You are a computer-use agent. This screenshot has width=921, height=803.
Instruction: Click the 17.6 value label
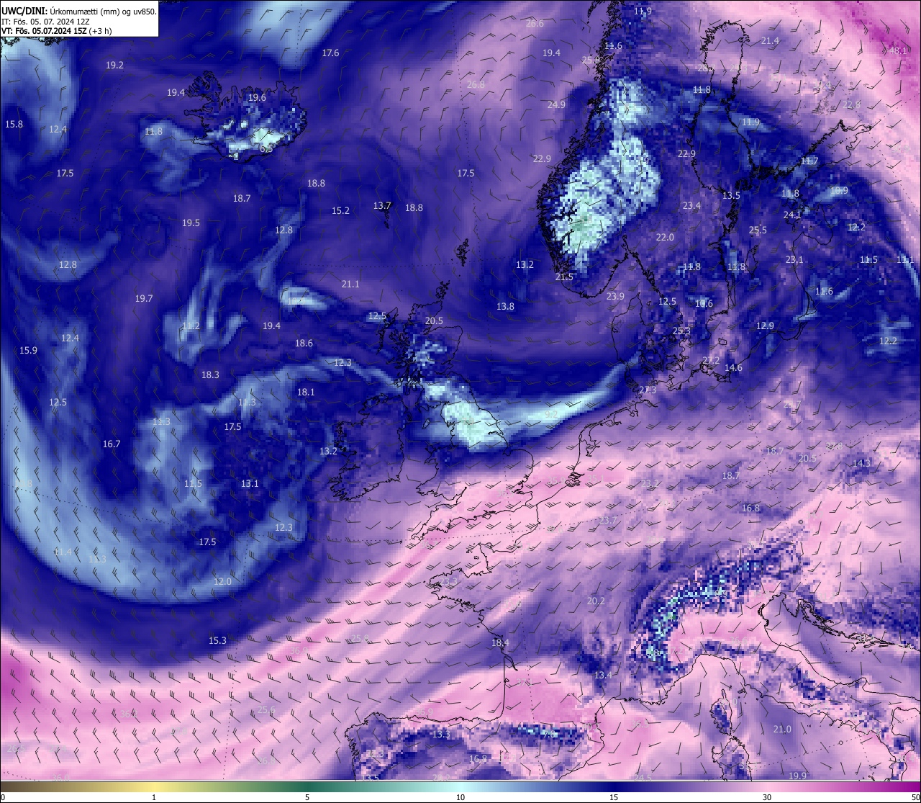pos(330,53)
